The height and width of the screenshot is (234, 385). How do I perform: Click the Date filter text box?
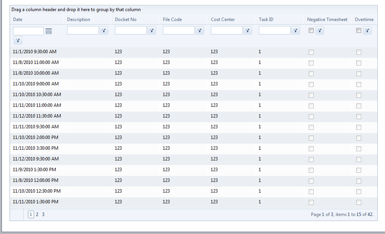point(28,31)
